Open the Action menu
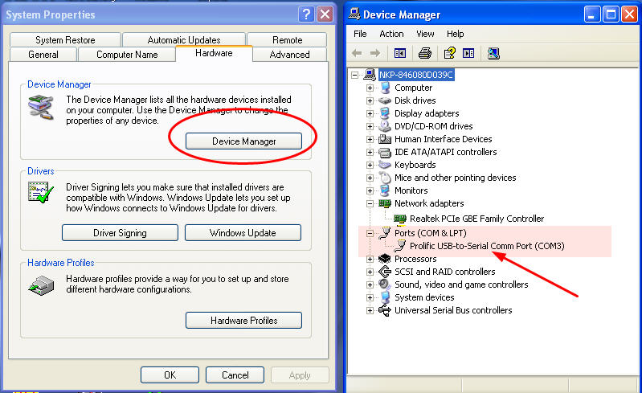Screen dimensions: 642x393 point(391,34)
